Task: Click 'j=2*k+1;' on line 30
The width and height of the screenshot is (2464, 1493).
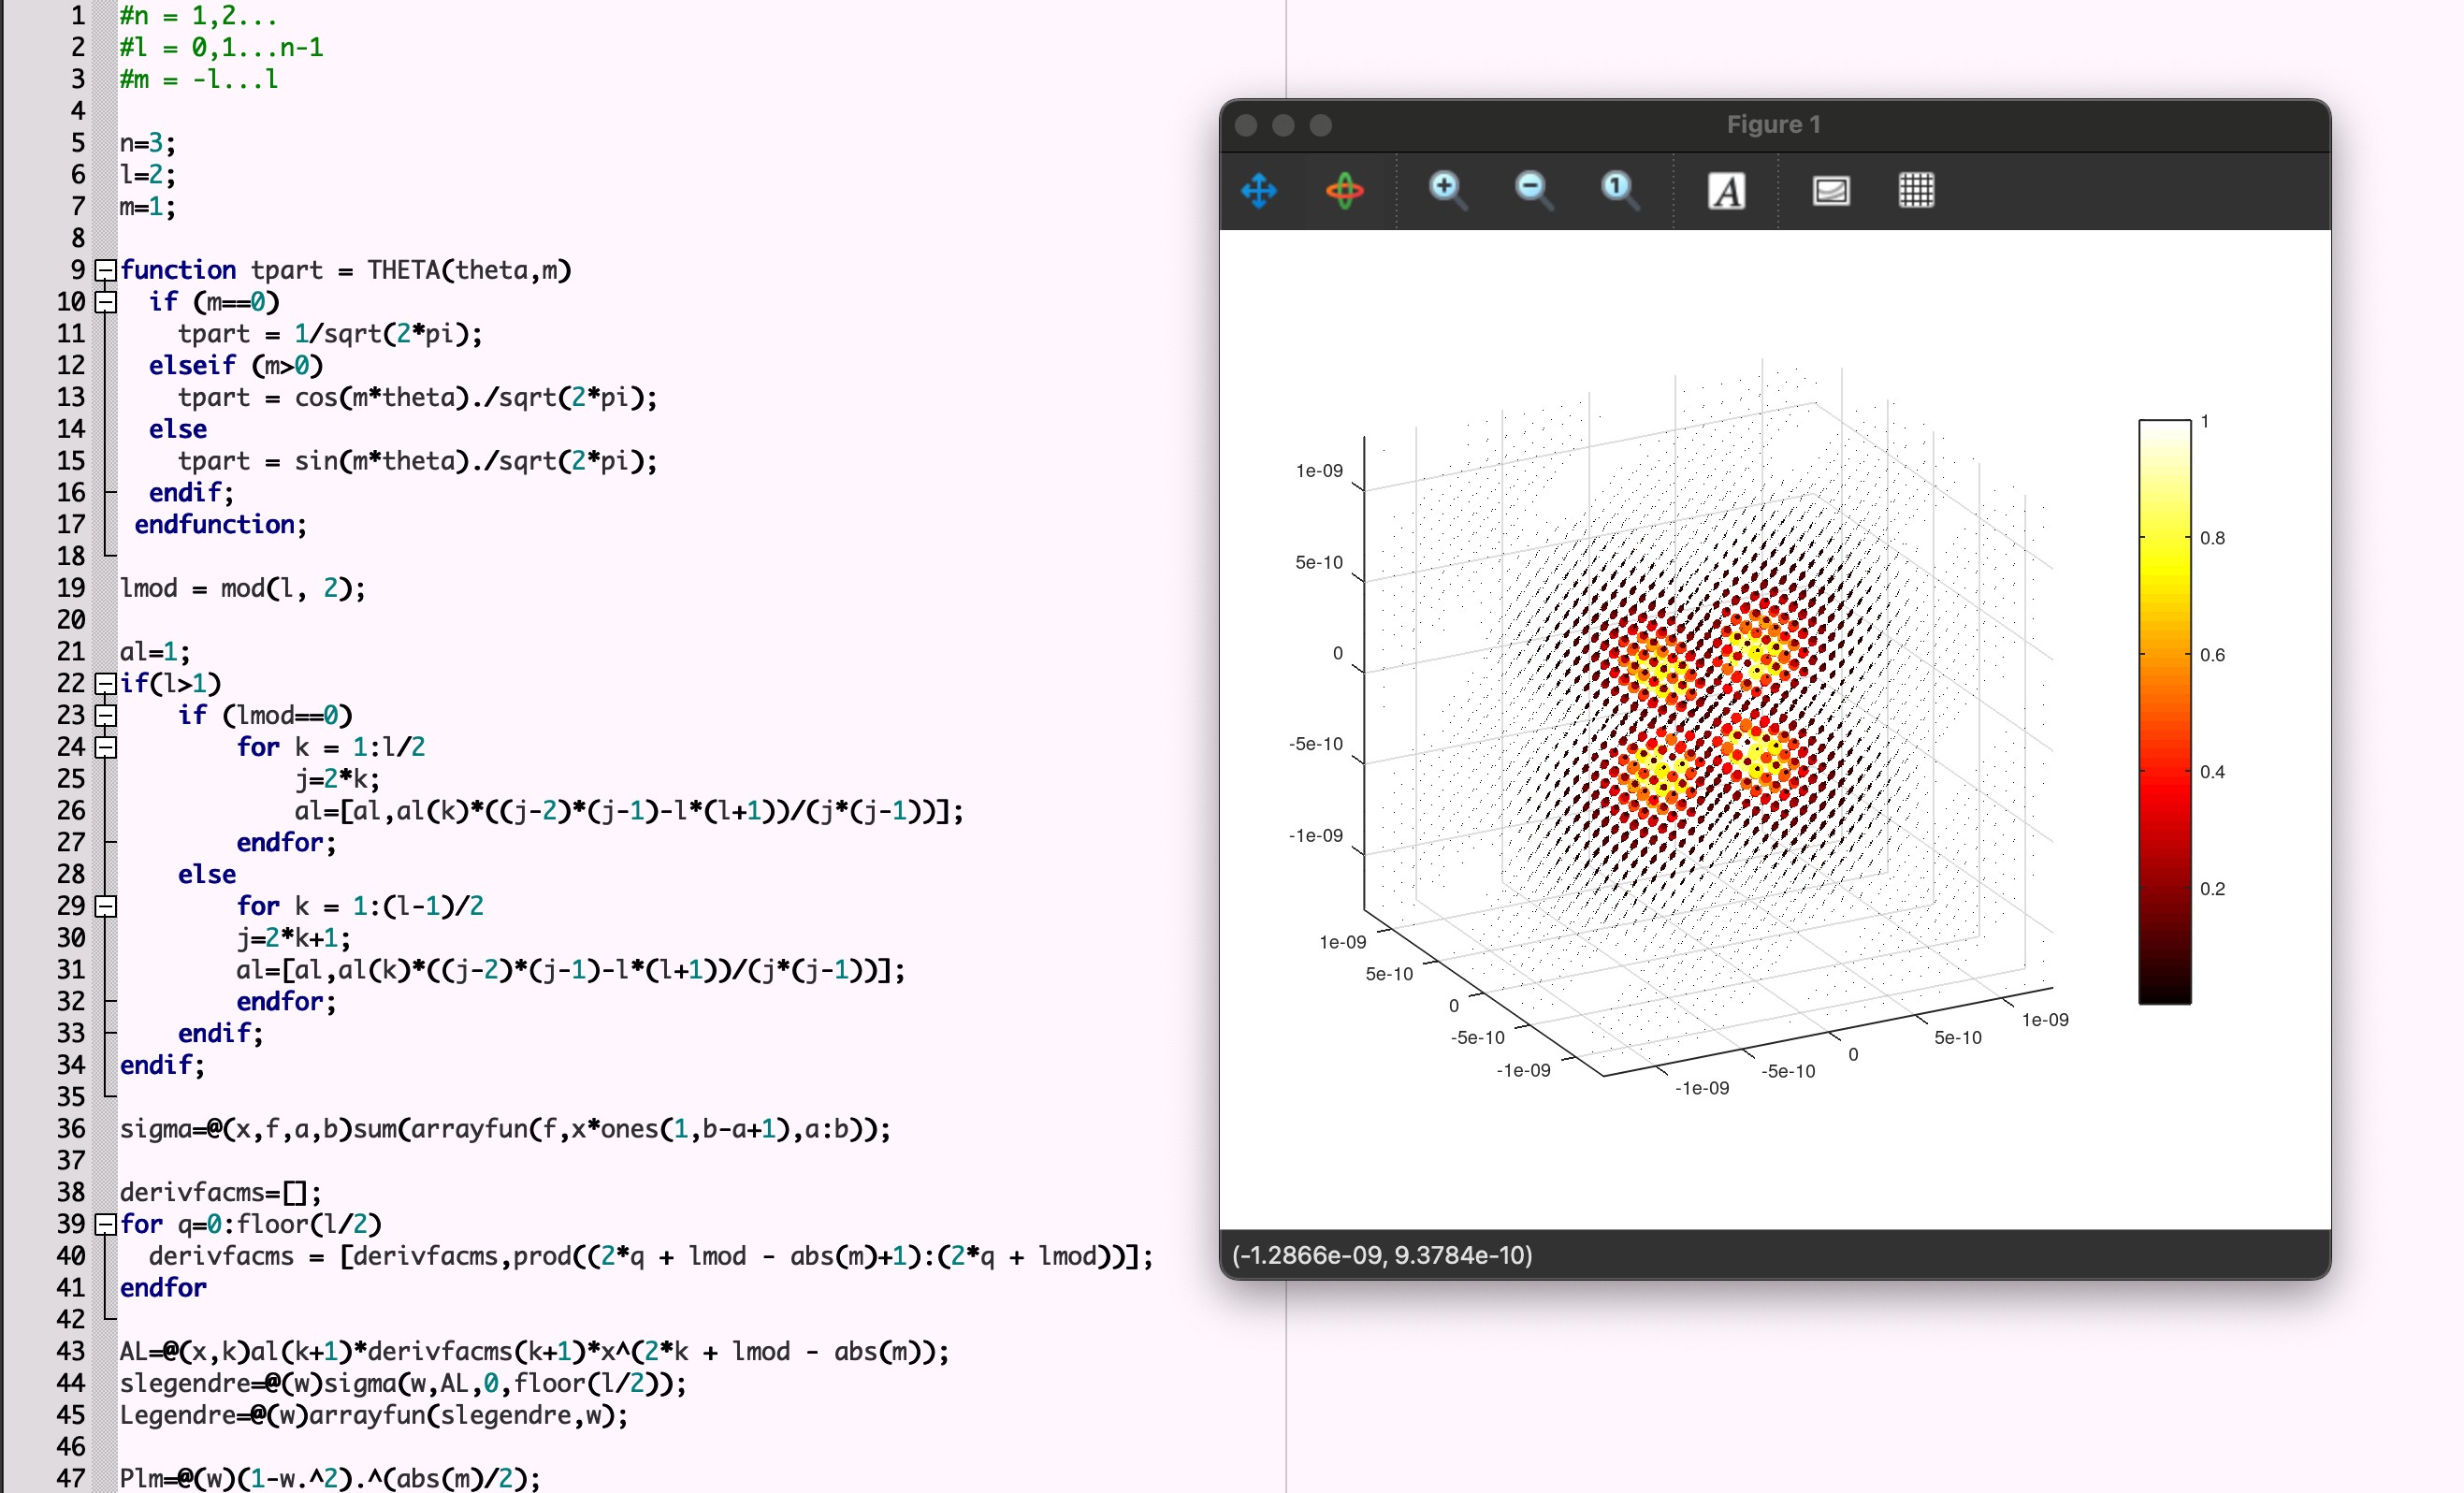Action: [x=294, y=938]
